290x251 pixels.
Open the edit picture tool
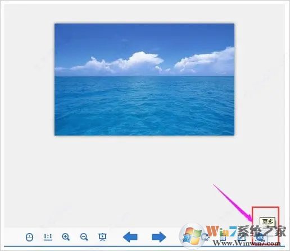(x=242, y=238)
